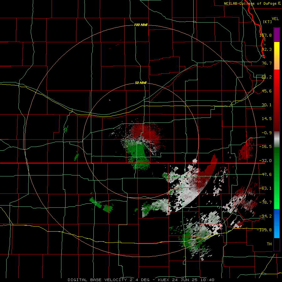Click the 100 NMI range ring label
282x282 pixels.
click(141, 25)
